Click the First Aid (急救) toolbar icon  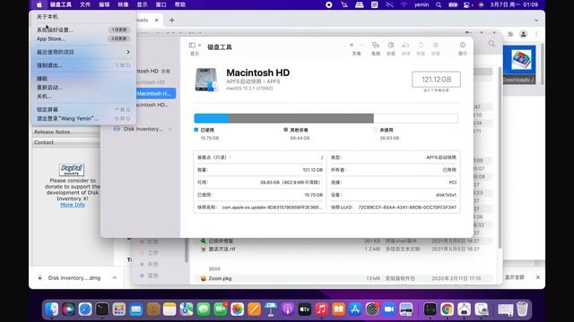[x=376, y=46]
